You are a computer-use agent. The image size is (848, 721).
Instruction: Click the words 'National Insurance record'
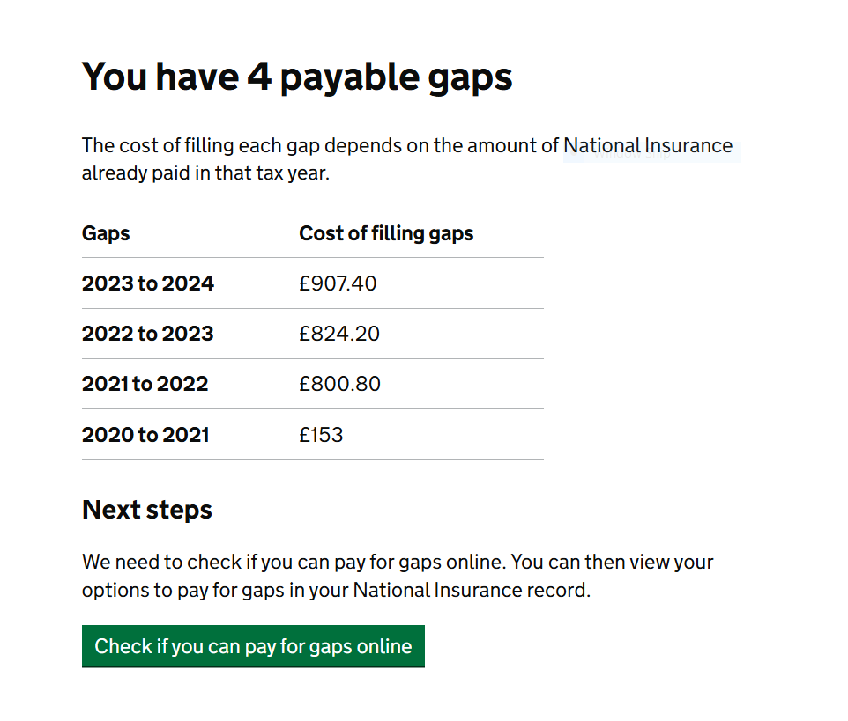click(x=470, y=590)
